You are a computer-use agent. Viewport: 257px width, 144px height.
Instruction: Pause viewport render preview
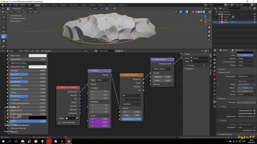point(210,12)
